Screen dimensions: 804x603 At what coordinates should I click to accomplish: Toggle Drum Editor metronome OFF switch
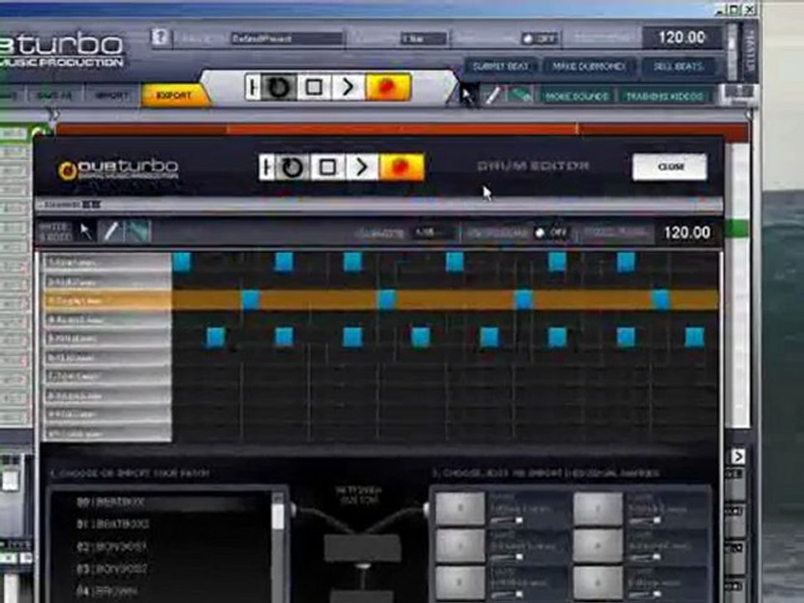pos(551,233)
